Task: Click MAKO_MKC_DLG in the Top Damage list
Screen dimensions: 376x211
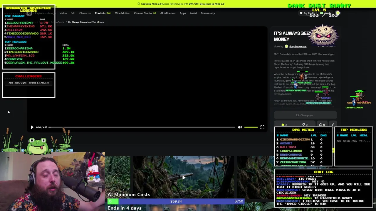Action: pos(18,37)
